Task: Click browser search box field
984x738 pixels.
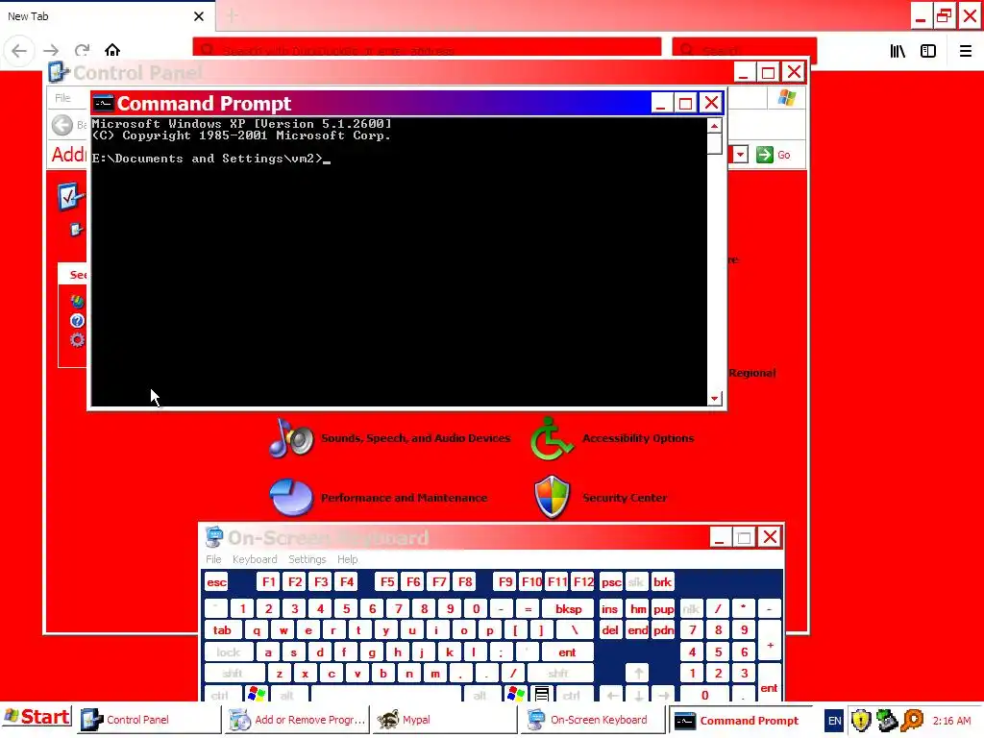Action: 745,50
